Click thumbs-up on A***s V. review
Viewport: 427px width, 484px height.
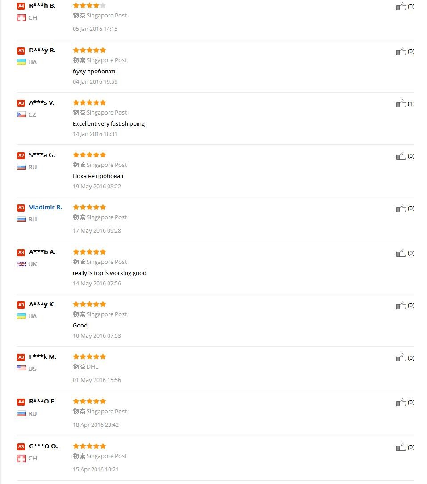coord(401,103)
